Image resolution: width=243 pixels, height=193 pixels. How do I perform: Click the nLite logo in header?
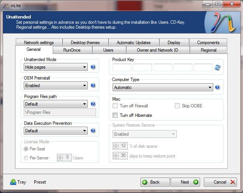coord(223,23)
